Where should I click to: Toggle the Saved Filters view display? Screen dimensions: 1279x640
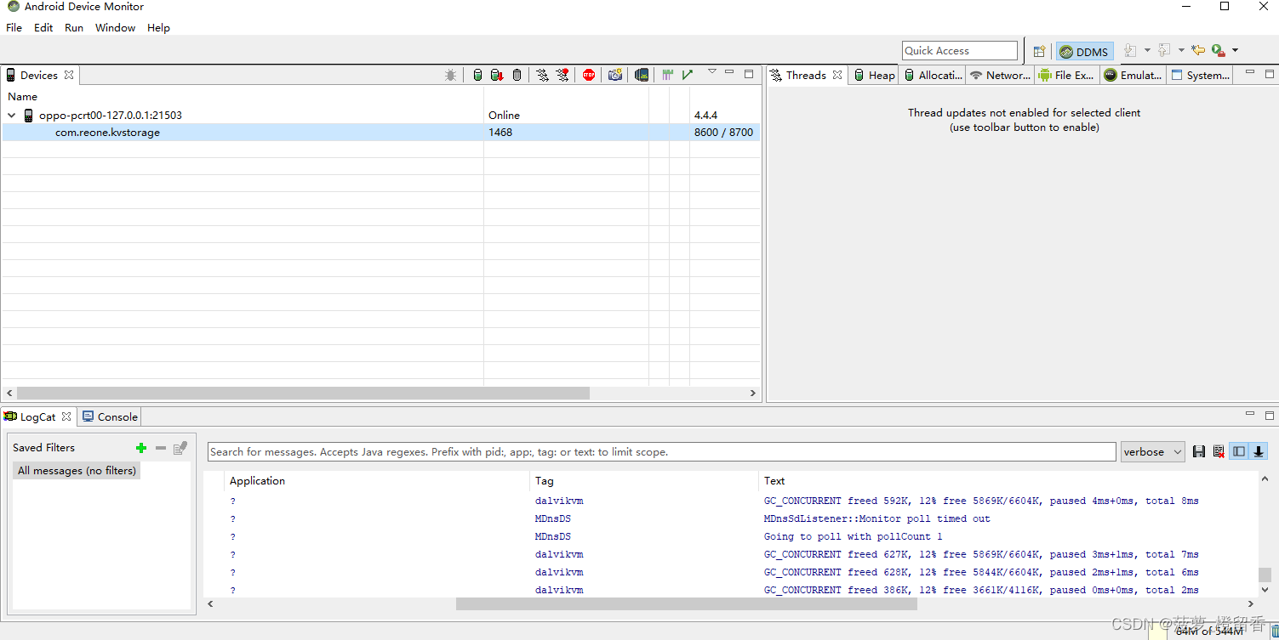pos(1239,451)
